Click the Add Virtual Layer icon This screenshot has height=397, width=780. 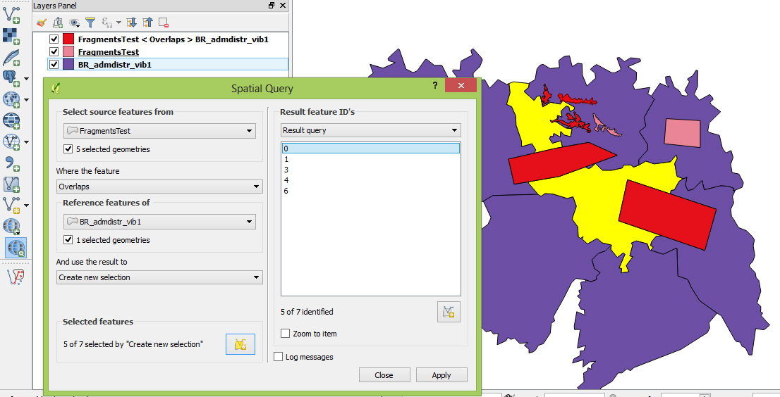click(x=11, y=184)
